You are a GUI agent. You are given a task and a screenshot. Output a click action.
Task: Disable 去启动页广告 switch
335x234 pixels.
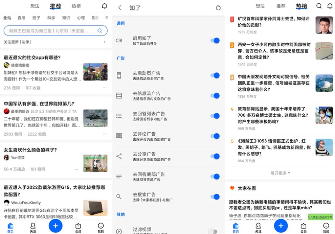tap(214, 75)
